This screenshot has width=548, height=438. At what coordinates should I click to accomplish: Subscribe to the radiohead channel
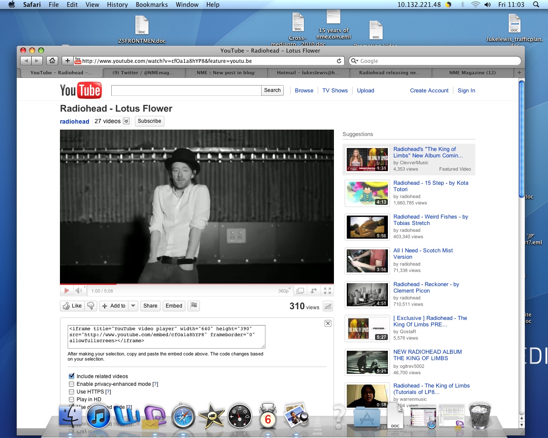click(149, 121)
